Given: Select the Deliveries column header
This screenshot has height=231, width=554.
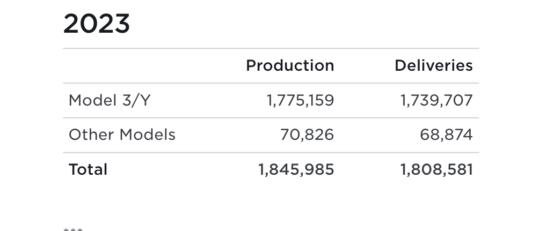Looking at the screenshot, I should pos(434,65).
